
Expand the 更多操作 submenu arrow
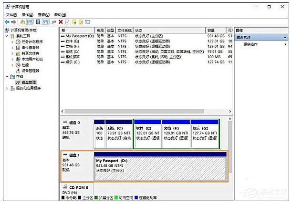click(x=285, y=44)
